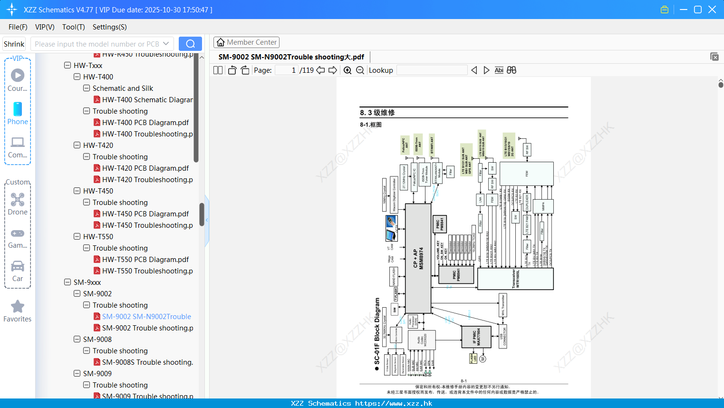Viewport: 724px width, 408px height.
Task: Close all document tabs icon
Action: [714, 57]
